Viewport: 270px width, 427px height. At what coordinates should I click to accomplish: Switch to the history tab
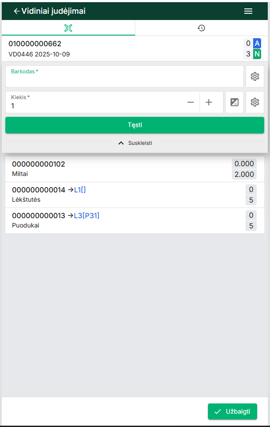[201, 28]
